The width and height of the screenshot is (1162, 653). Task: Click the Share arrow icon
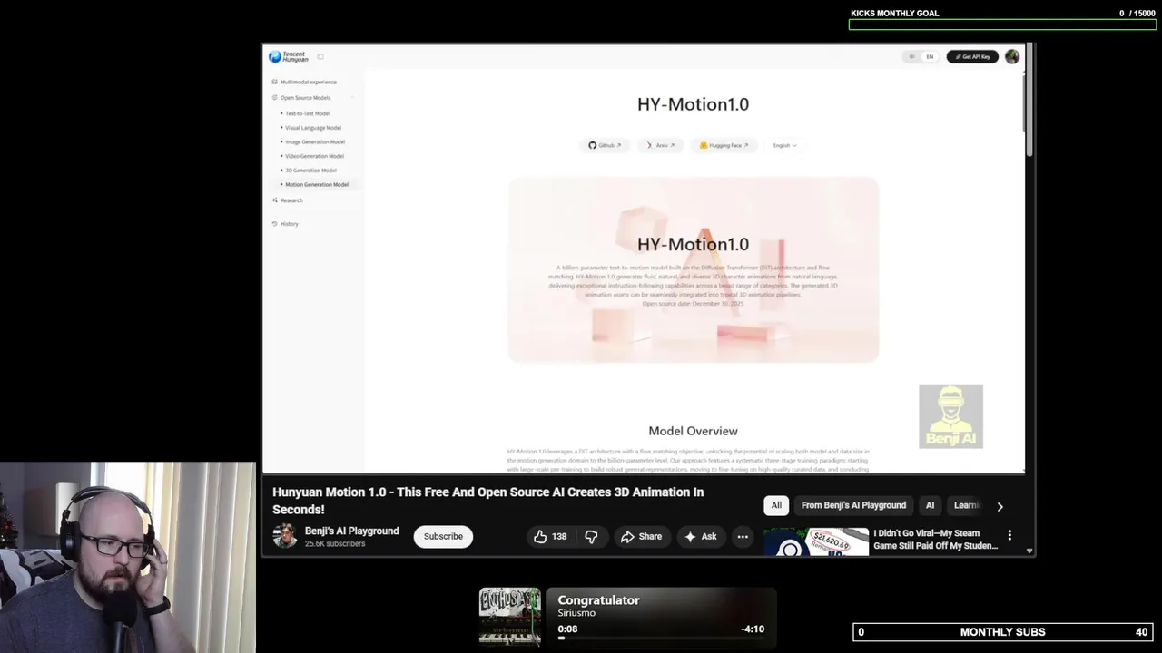click(x=627, y=536)
